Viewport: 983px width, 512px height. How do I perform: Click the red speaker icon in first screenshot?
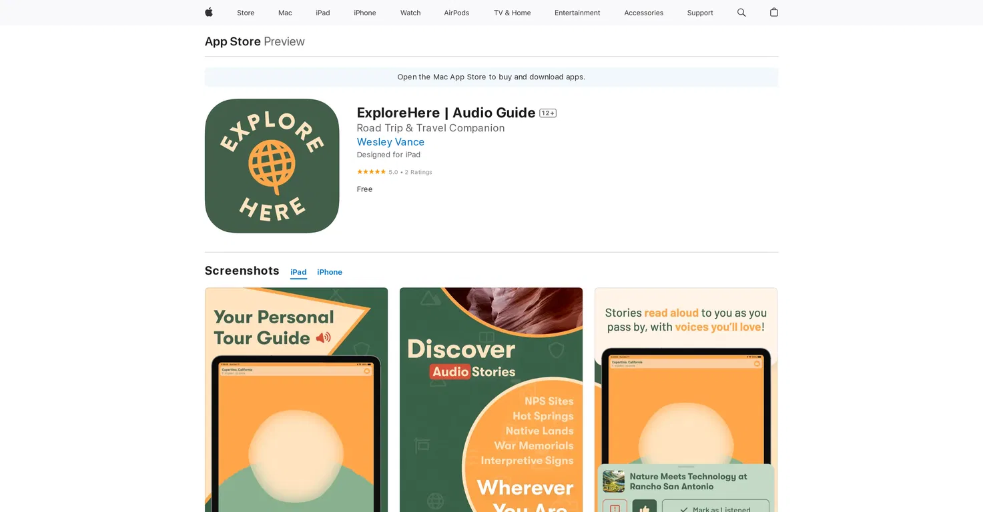(x=324, y=337)
